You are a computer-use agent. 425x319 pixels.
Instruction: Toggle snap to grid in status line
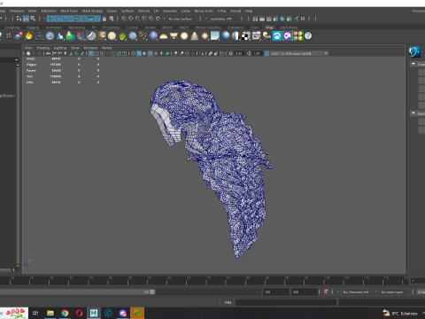pyautogui.click(x=124, y=19)
